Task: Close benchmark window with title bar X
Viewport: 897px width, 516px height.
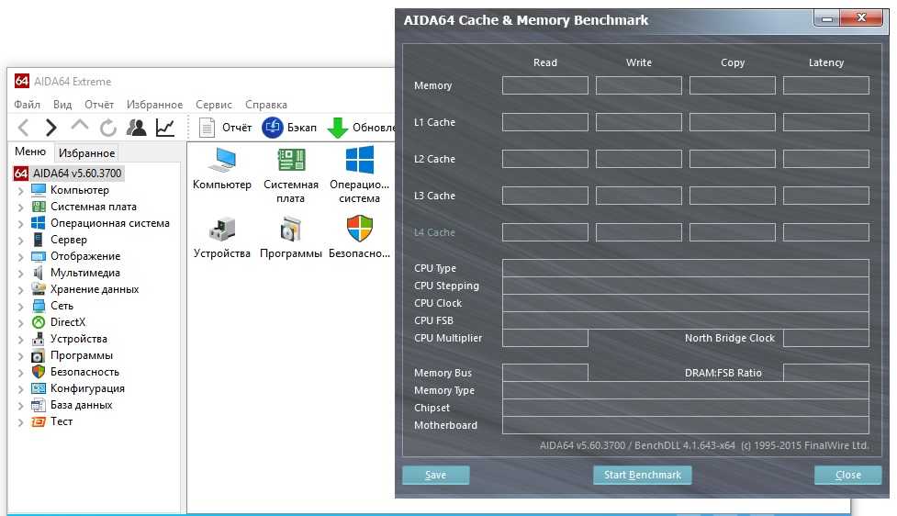Action: tap(861, 18)
